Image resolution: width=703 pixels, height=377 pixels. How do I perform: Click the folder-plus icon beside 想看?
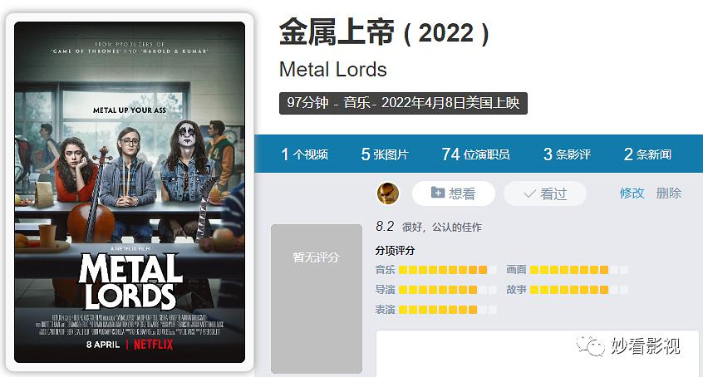coord(438,193)
